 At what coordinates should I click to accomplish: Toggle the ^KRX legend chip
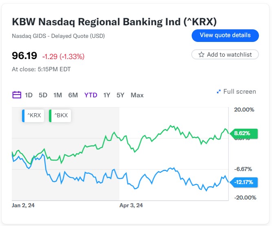click(x=33, y=116)
